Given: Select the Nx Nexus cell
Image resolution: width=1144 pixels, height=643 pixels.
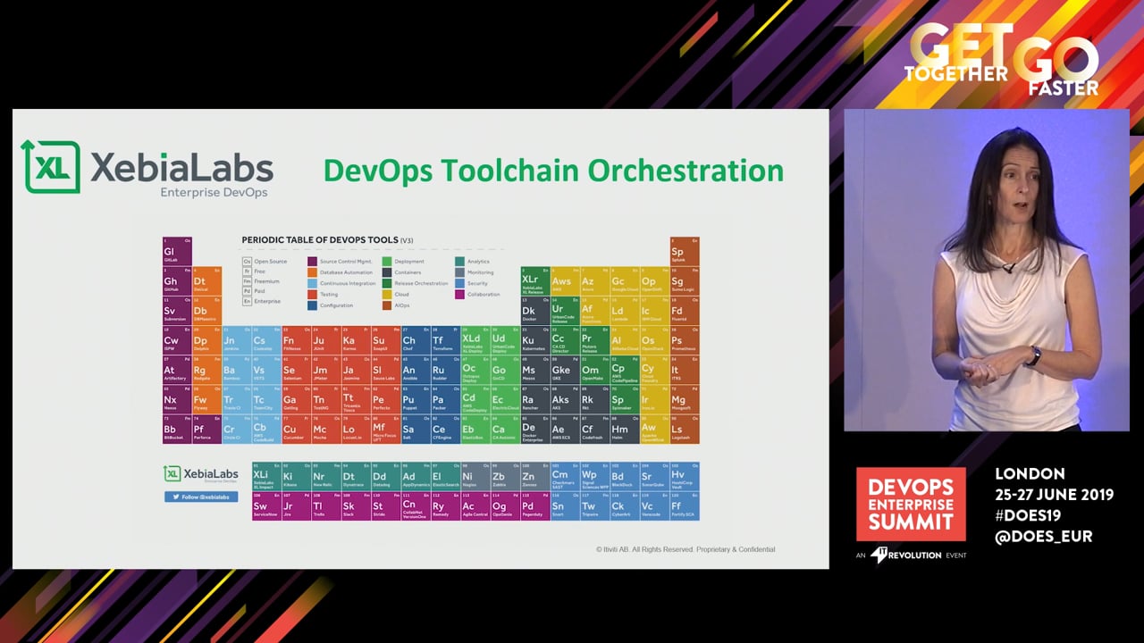Looking at the screenshot, I should point(177,399).
